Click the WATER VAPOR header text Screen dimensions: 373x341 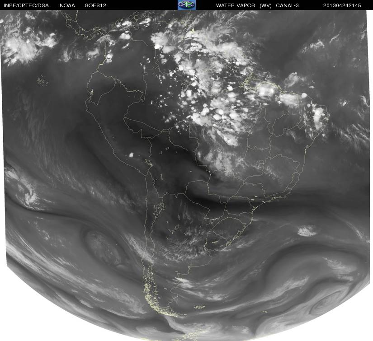tap(235, 5)
